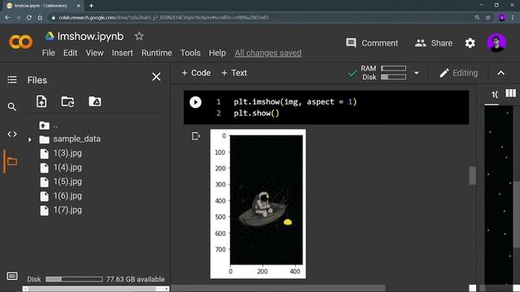Viewport: 520px width, 292px height.
Task: Click the Disk usage bar in Files panel
Action: [74, 279]
